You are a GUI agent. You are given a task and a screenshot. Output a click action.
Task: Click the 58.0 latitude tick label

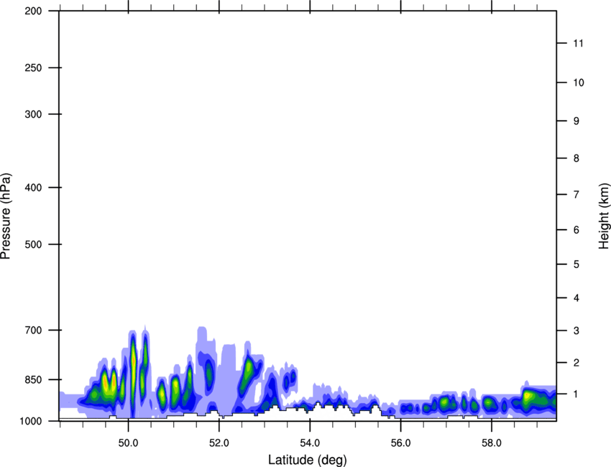[x=492, y=443]
